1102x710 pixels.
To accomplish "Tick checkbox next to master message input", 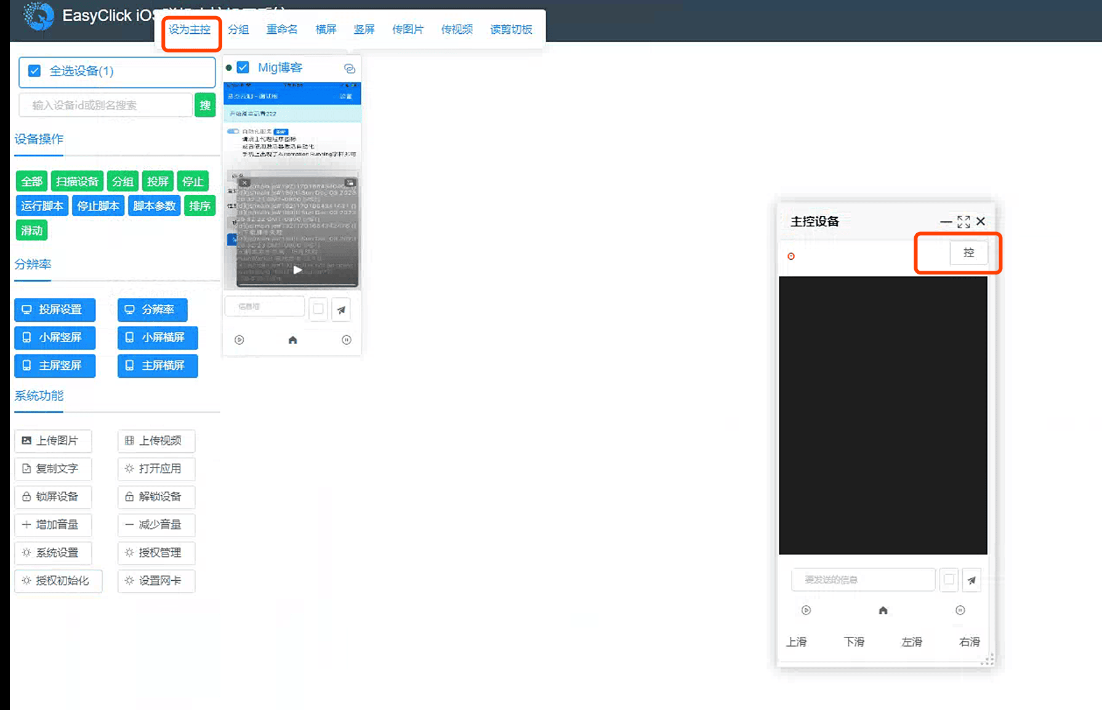I will (949, 580).
